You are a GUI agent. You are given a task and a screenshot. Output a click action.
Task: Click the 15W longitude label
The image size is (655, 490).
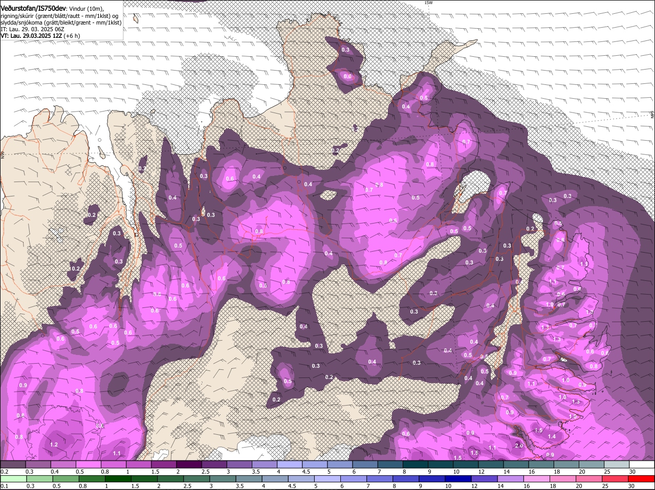(x=428, y=3)
